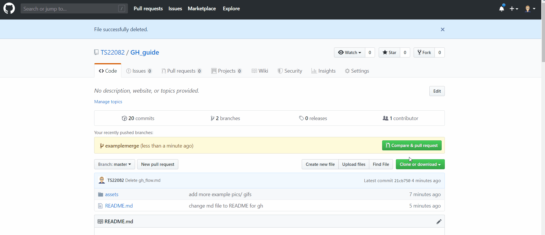Dismiss the File successfully deleted banner

point(443,29)
